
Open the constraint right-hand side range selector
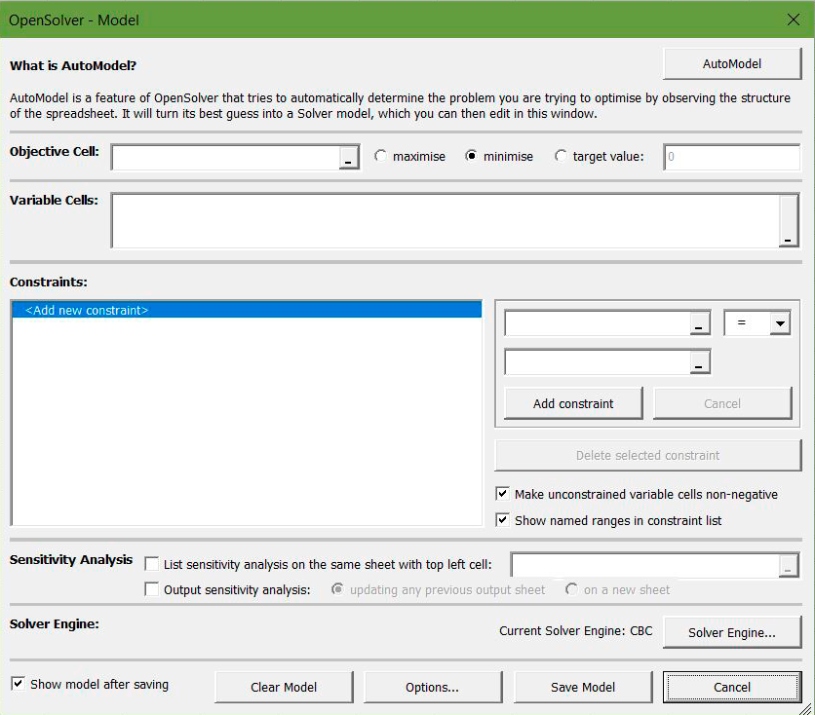pos(700,362)
